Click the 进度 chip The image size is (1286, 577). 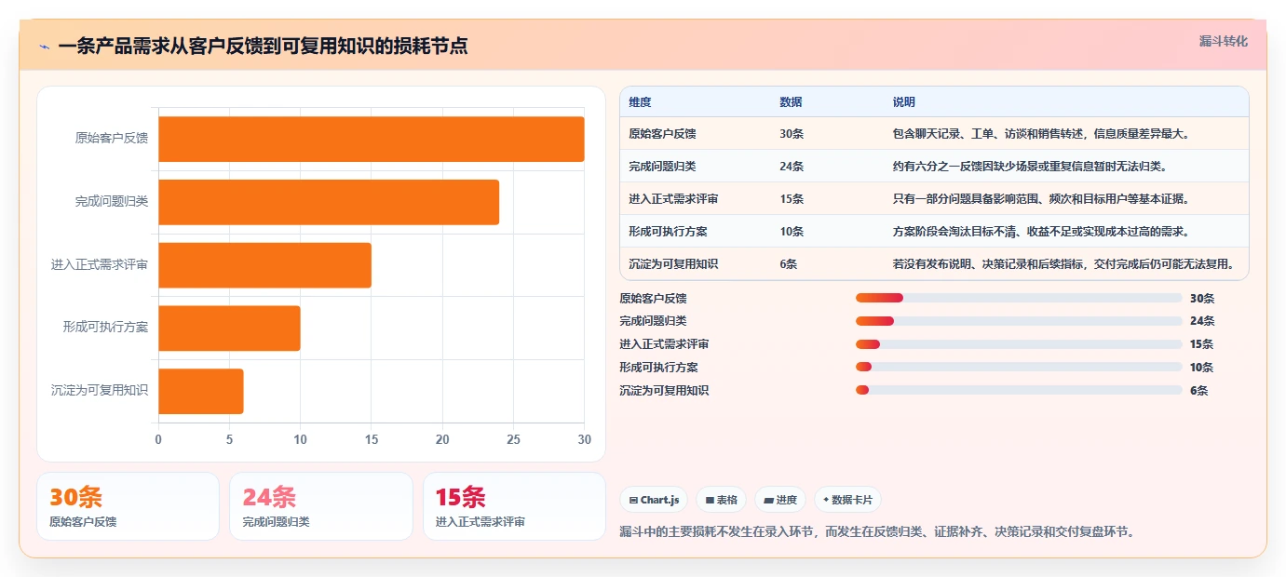780,500
